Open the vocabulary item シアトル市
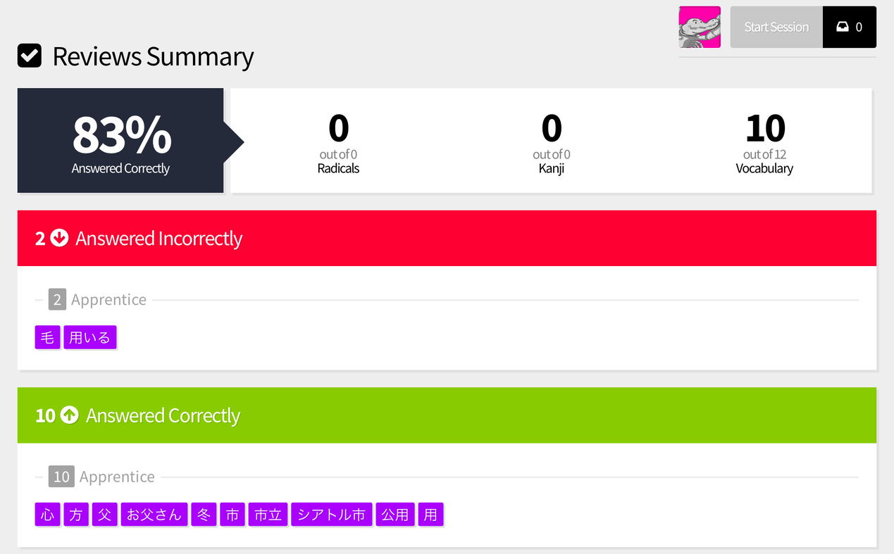Viewport: 894px width, 554px height. click(331, 515)
